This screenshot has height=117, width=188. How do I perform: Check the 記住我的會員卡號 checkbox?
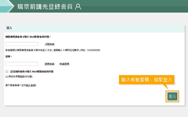[7, 71]
